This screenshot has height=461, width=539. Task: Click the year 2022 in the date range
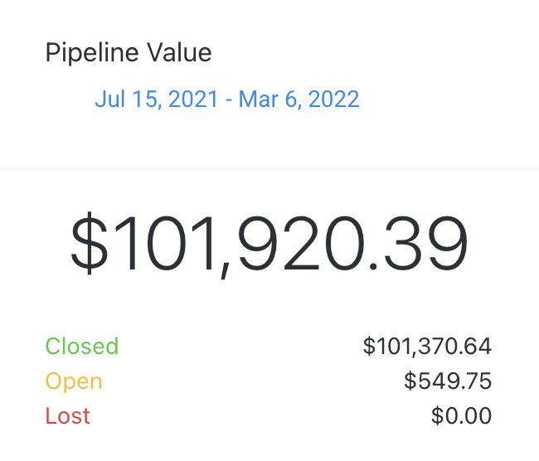coord(334,99)
